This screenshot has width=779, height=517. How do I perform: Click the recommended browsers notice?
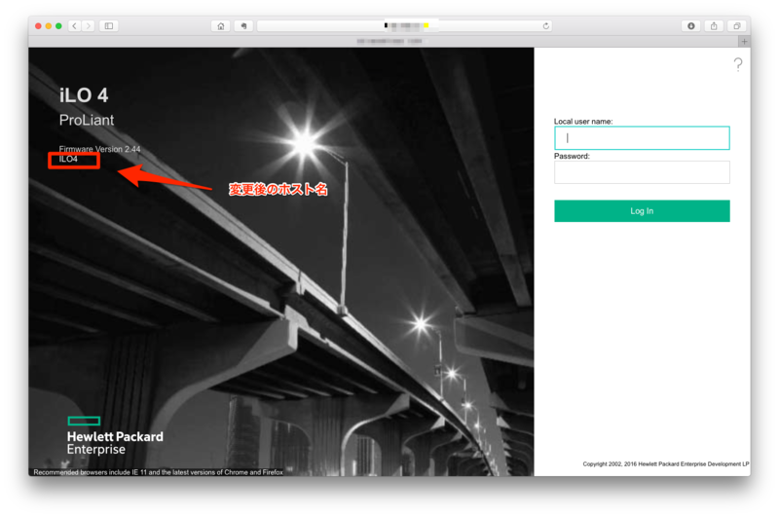pyautogui.click(x=158, y=472)
